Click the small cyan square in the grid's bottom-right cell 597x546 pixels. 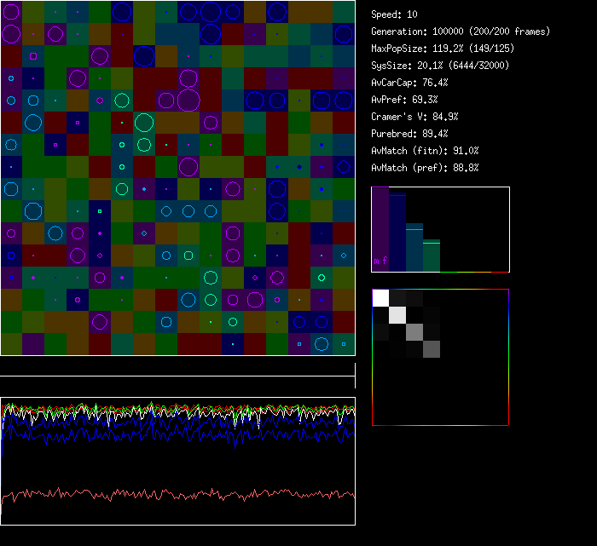tap(344, 344)
